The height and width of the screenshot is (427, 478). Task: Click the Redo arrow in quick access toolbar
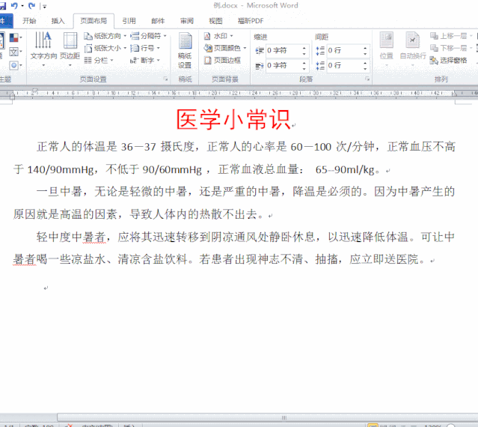pos(31,5)
